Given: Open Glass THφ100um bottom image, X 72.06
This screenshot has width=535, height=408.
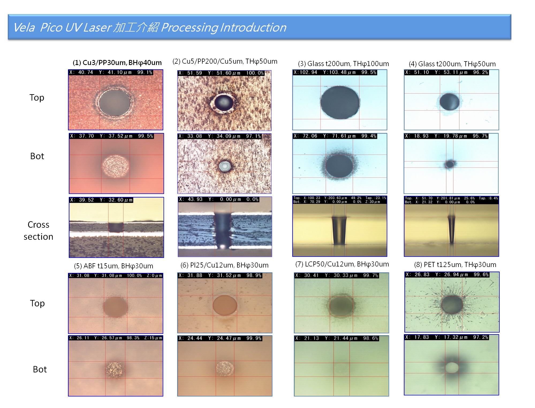Looking at the screenshot, I should [340, 163].
